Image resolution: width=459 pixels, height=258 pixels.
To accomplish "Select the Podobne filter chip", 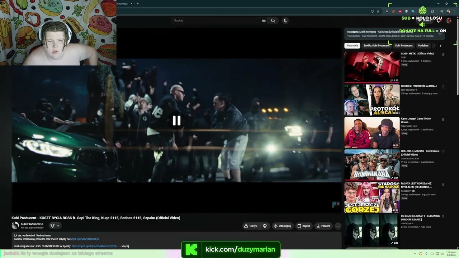I will pyautogui.click(x=423, y=46).
